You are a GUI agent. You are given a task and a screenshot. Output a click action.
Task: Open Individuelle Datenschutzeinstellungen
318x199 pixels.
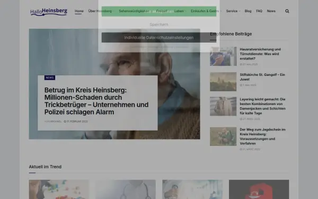[x=159, y=38]
